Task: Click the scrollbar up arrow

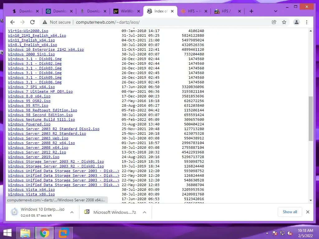Action: (311, 31)
